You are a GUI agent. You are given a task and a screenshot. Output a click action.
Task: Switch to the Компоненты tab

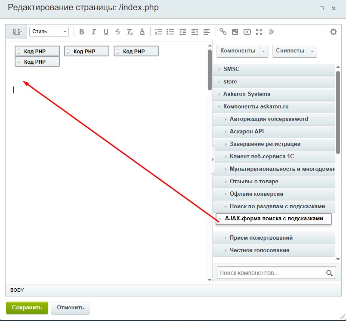238,51
